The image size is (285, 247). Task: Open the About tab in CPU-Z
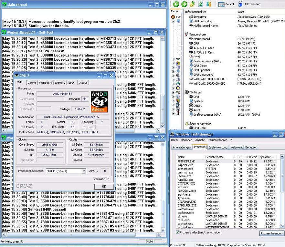(x=83, y=83)
